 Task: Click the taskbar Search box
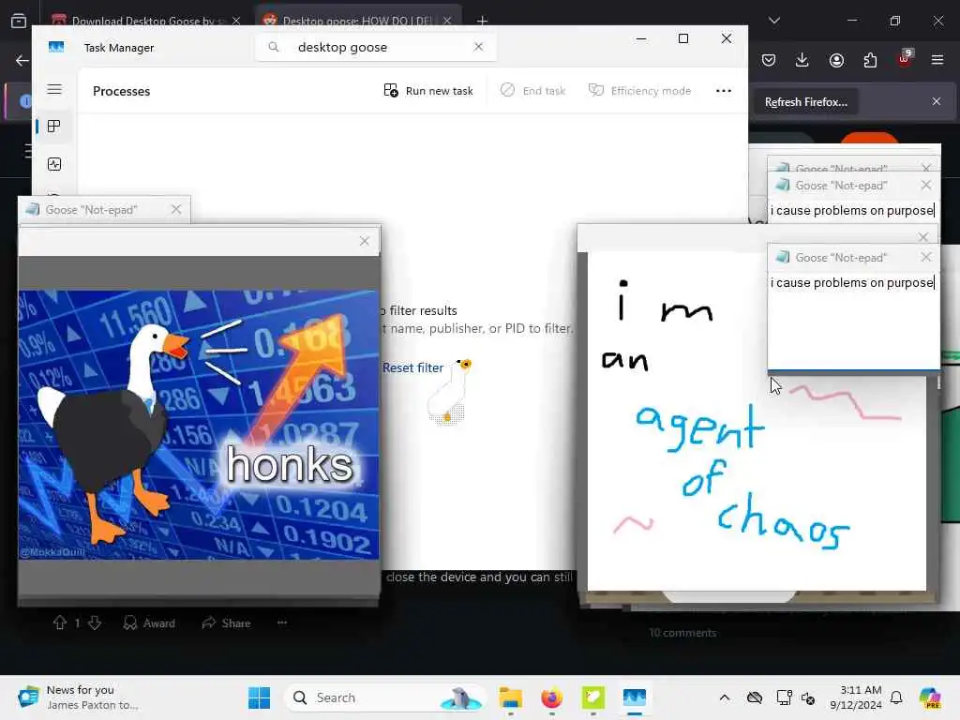pyautogui.click(x=385, y=697)
